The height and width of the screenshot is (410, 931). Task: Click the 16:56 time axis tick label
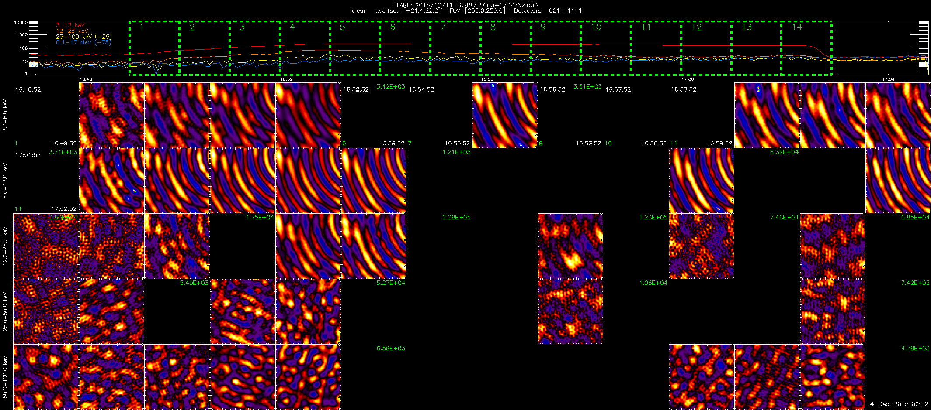coord(487,79)
